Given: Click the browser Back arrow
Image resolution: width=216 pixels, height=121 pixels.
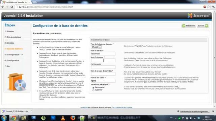Looking at the screenshot, I should (x=3, y=7).
